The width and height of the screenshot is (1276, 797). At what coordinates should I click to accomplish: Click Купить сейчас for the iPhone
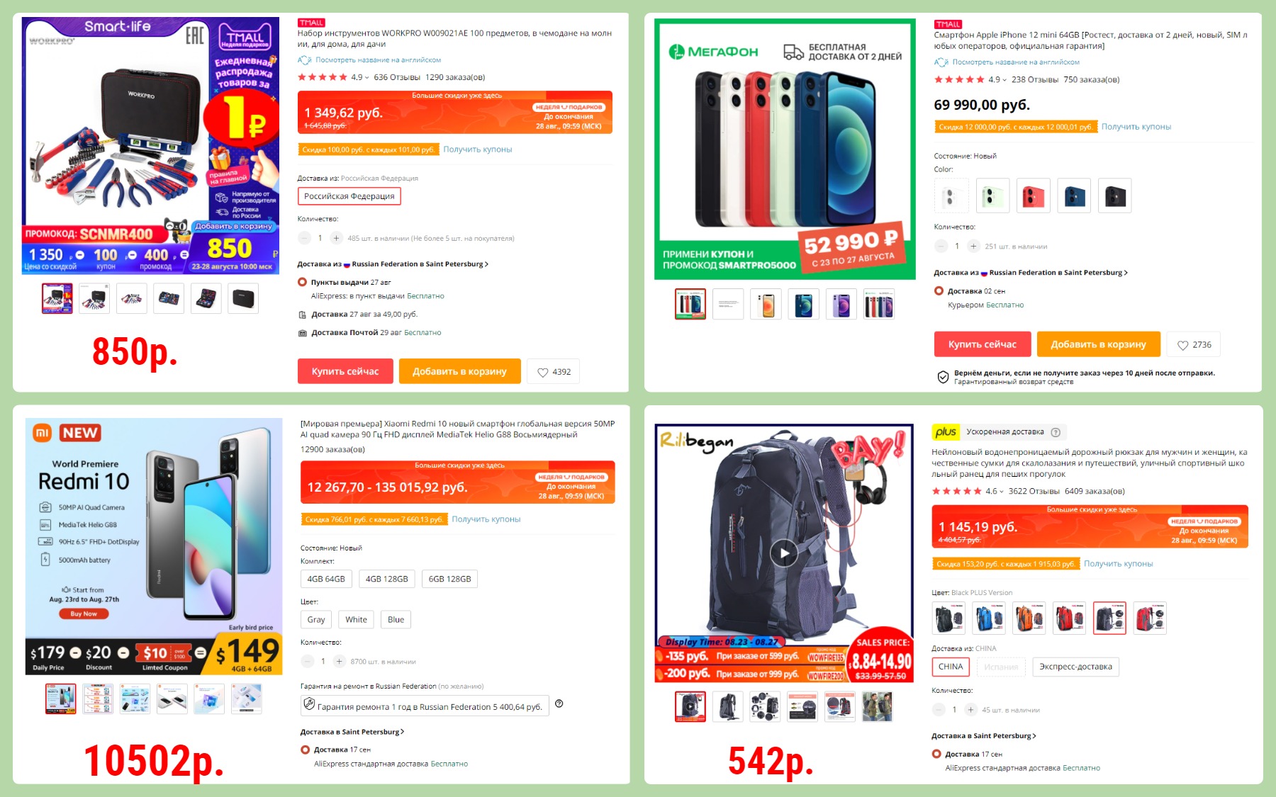(983, 344)
